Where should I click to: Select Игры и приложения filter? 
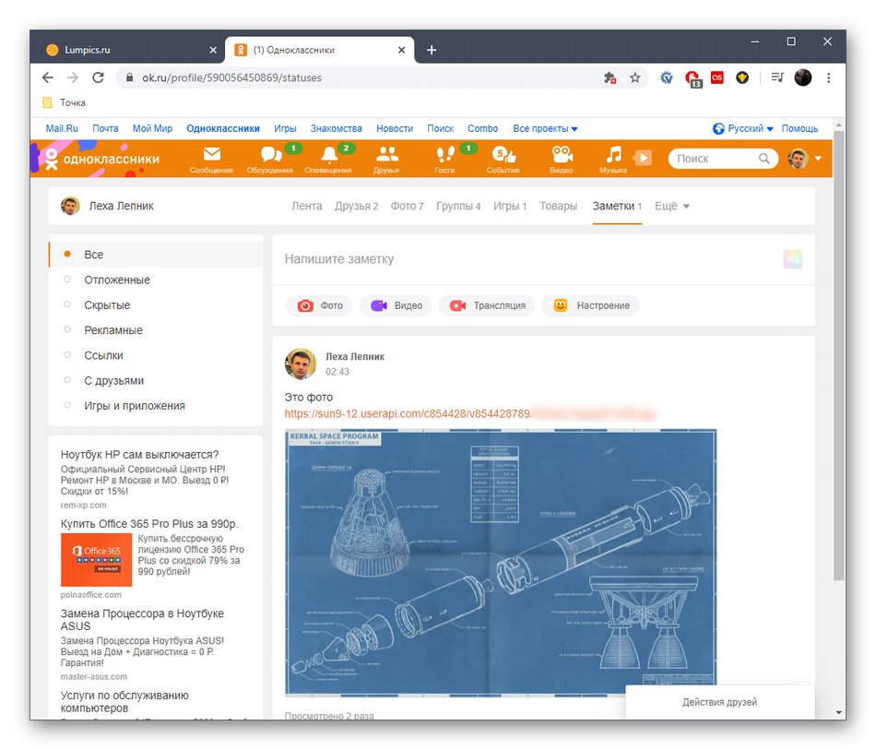156,405
